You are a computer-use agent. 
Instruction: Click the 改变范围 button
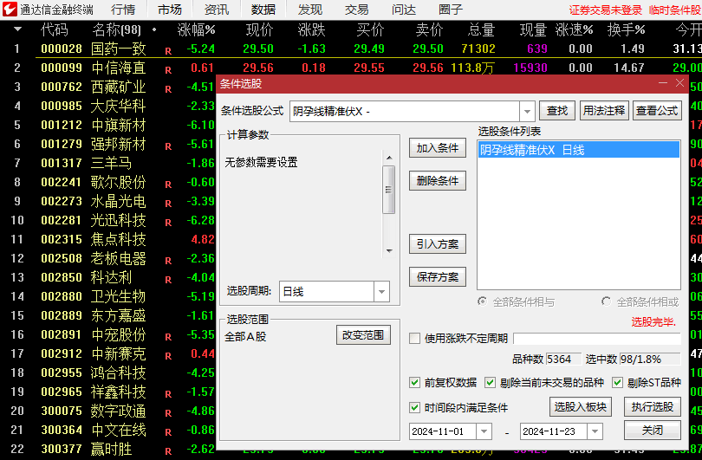[x=363, y=335]
